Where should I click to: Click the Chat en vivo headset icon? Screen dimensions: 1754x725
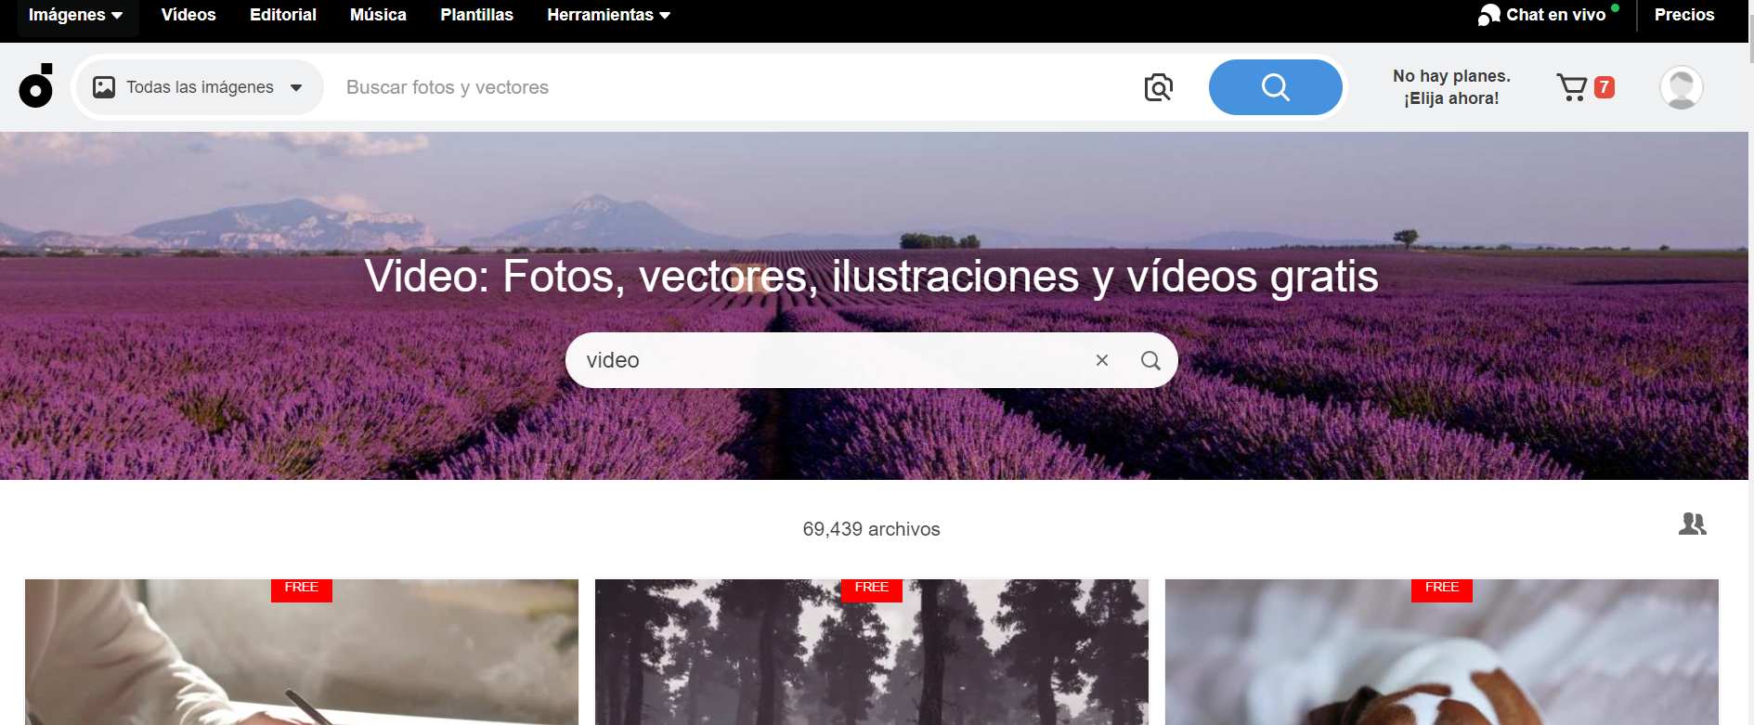coord(1488,15)
